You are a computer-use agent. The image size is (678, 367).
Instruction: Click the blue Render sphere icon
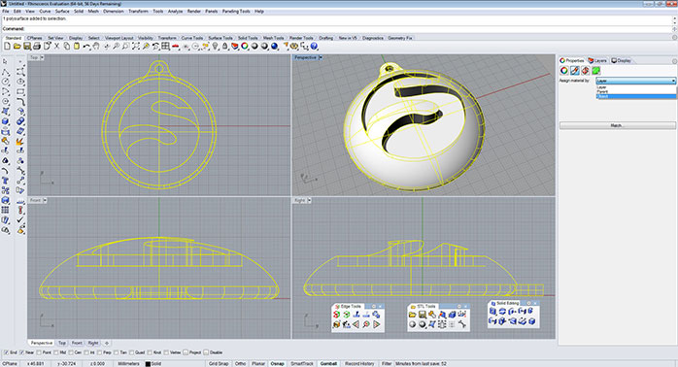pyautogui.click(x=275, y=47)
